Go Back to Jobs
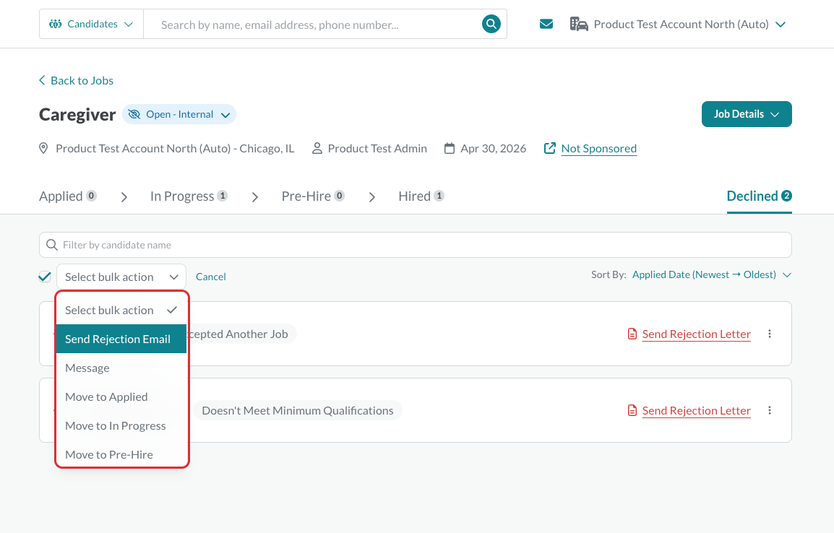This screenshot has width=834, height=533. click(x=76, y=80)
